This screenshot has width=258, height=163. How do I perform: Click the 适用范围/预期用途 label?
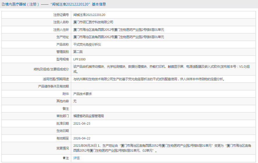coord(56,79)
